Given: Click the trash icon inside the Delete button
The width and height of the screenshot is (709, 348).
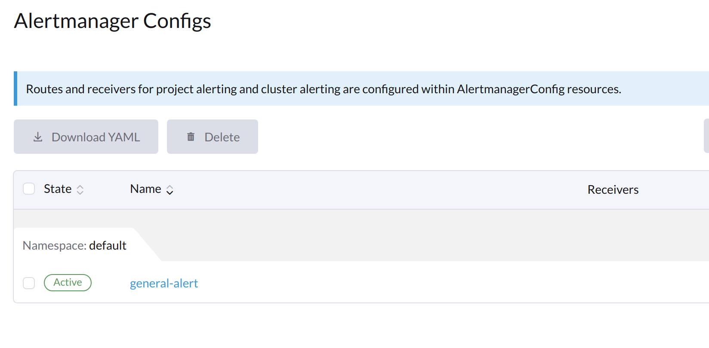Looking at the screenshot, I should [x=191, y=137].
